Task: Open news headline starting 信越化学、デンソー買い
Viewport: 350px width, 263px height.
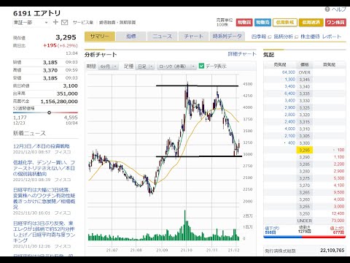Action: click(x=44, y=168)
